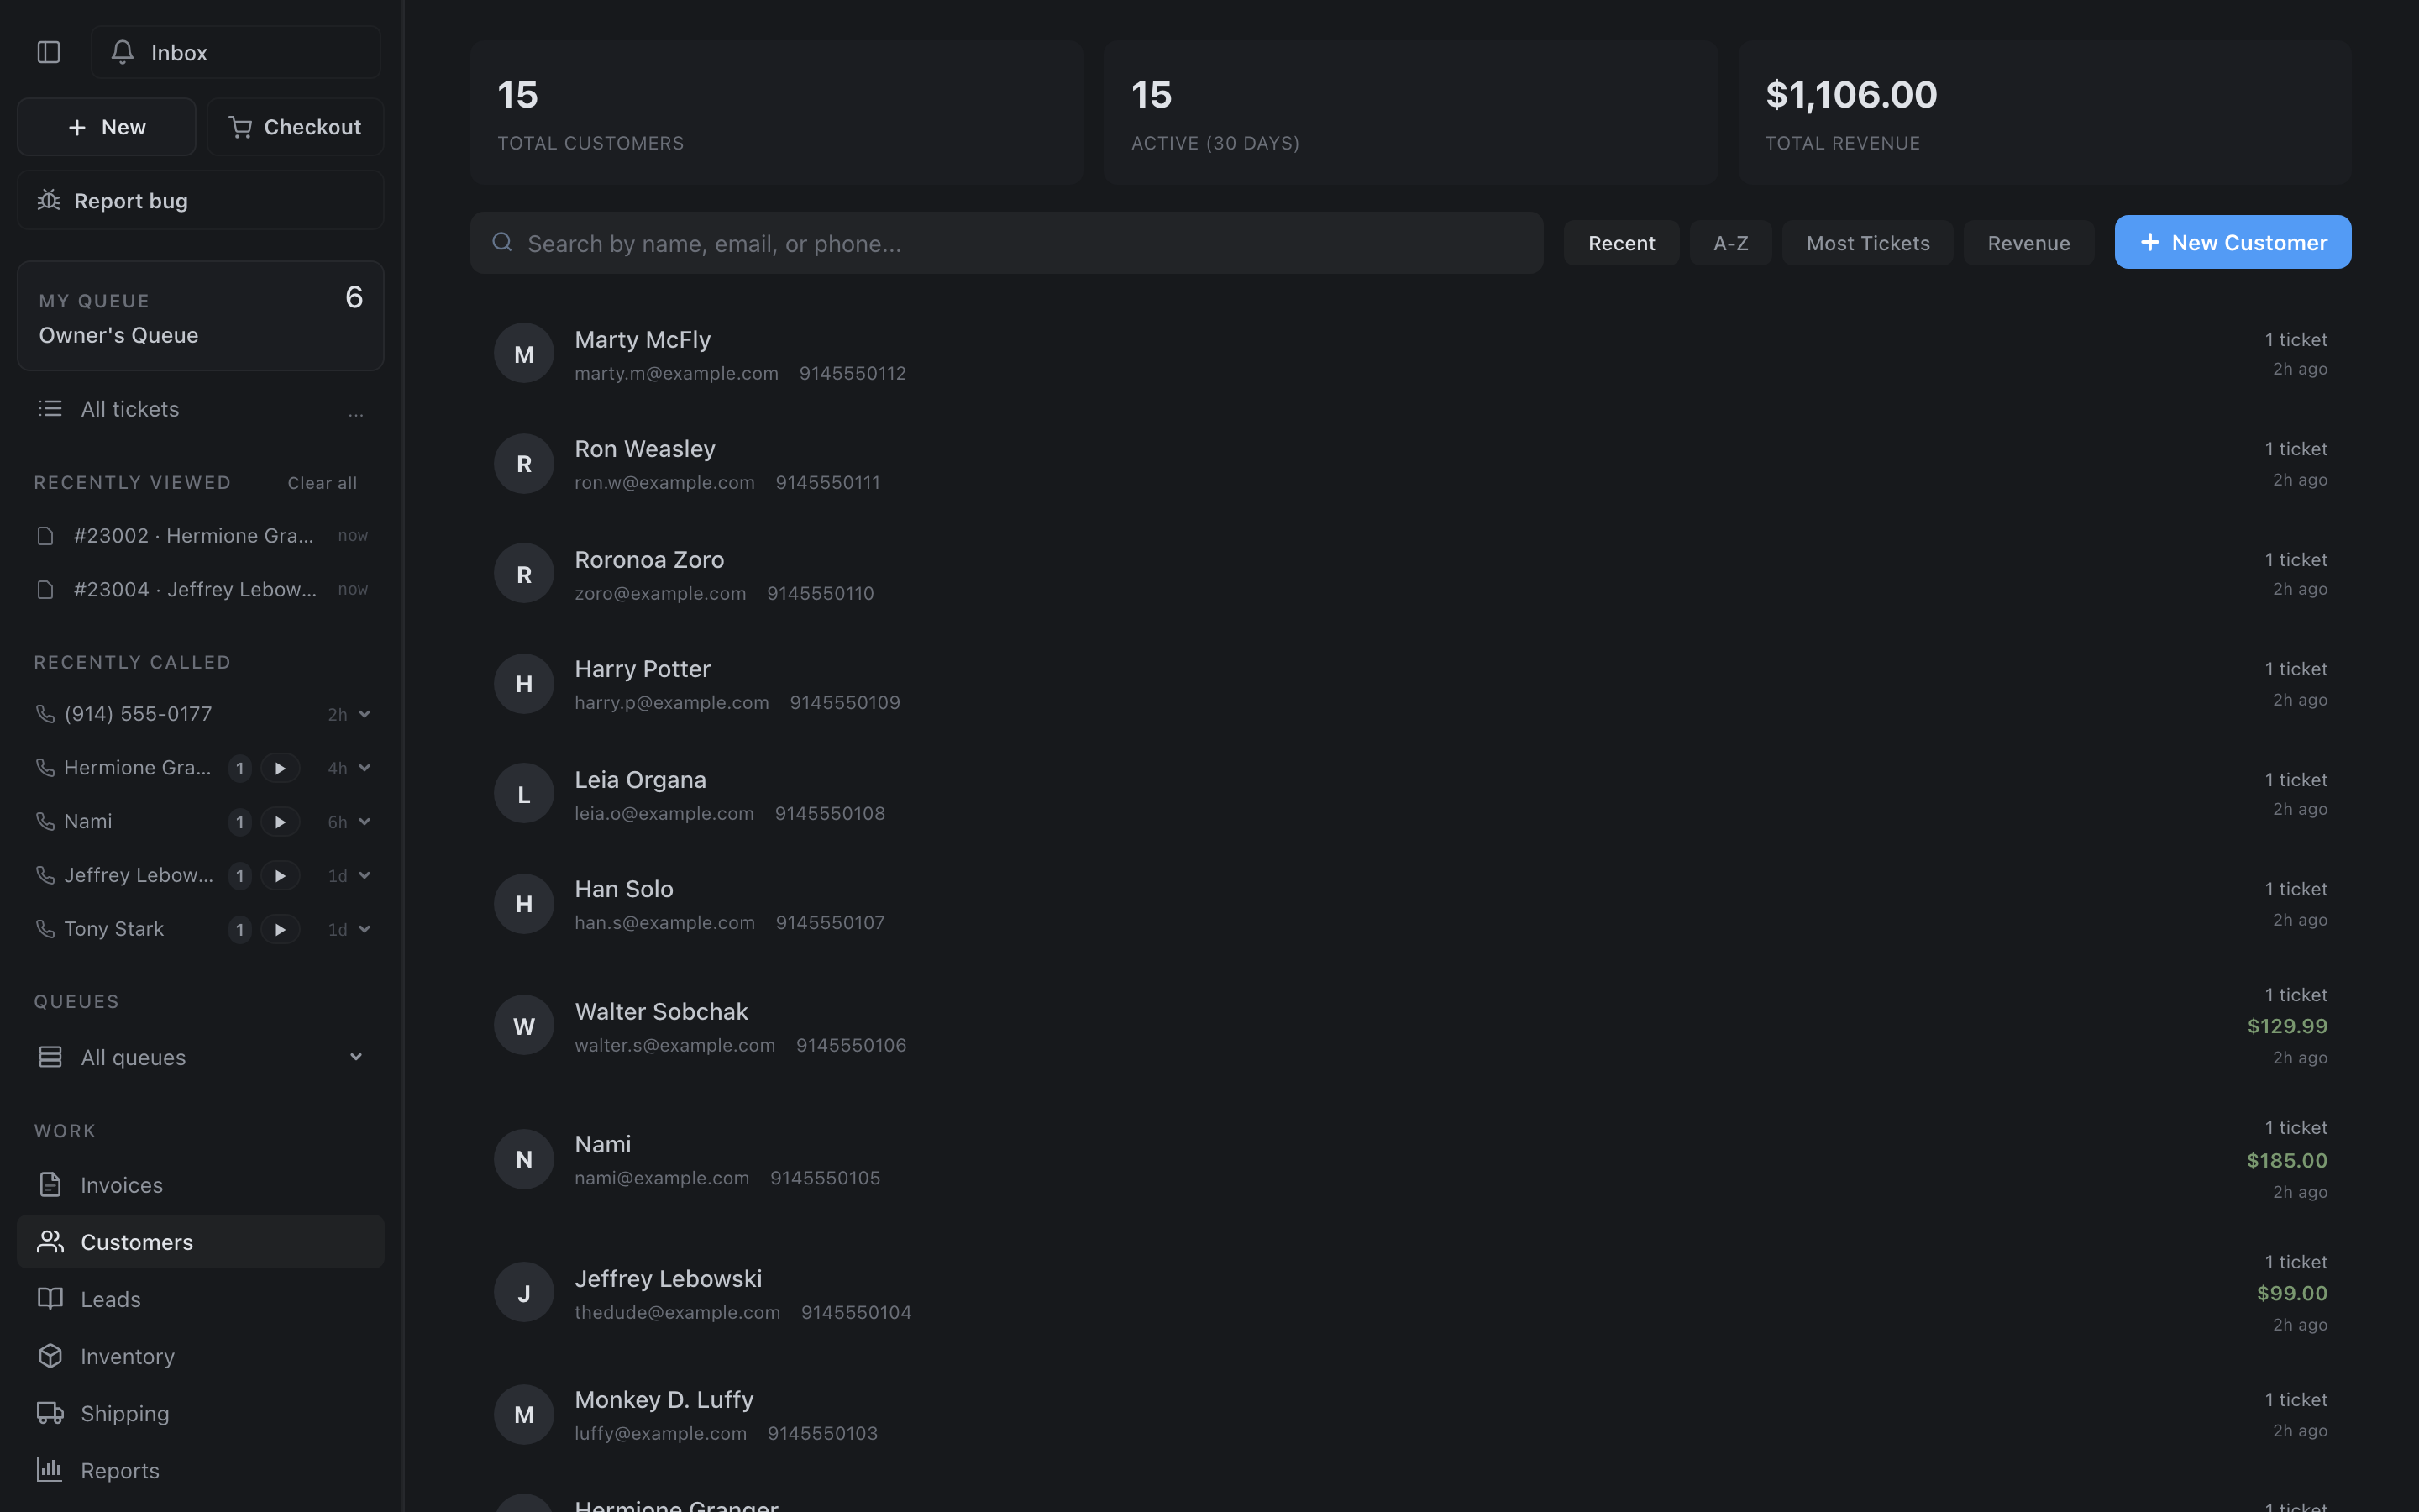Open Walter Sobchak's customer row
The height and width of the screenshot is (1512, 2419).
[x=1410, y=1026]
